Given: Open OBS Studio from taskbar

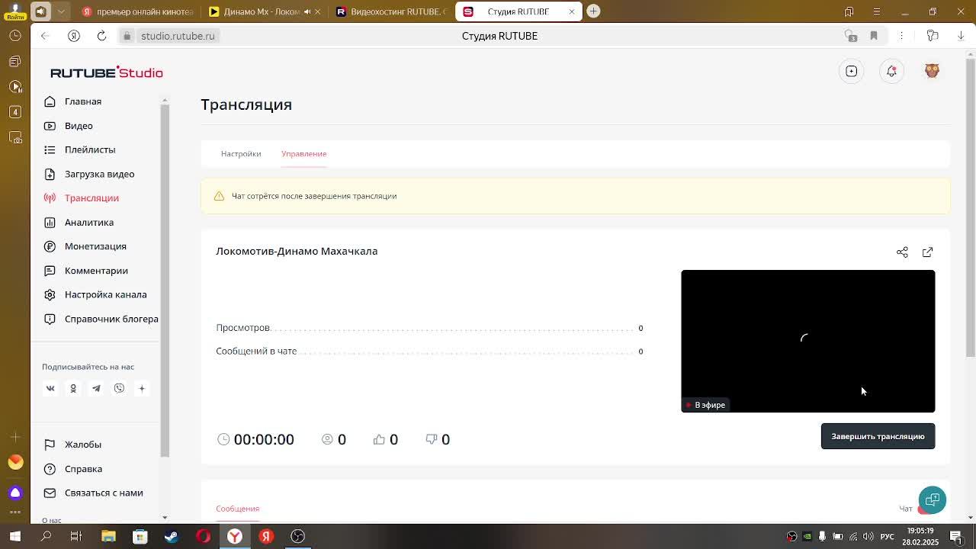Looking at the screenshot, I should (x=297, y=536).
